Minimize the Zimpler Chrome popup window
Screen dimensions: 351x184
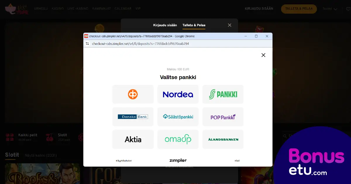[x=246, y=36]
